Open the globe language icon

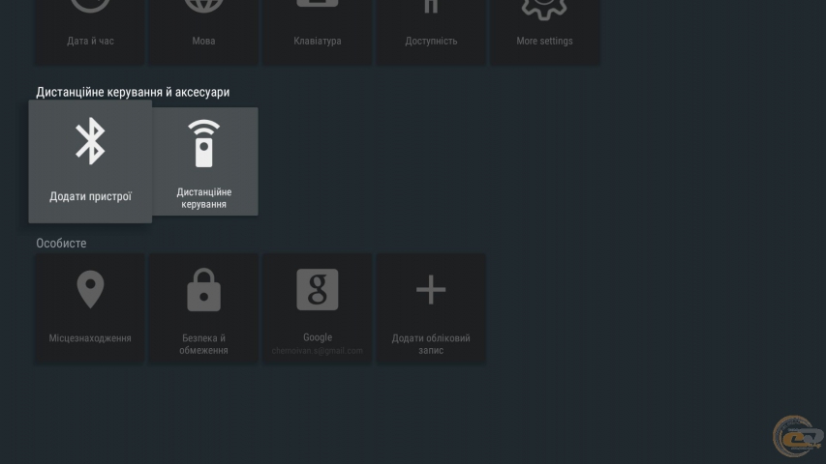tap(203, 8)
